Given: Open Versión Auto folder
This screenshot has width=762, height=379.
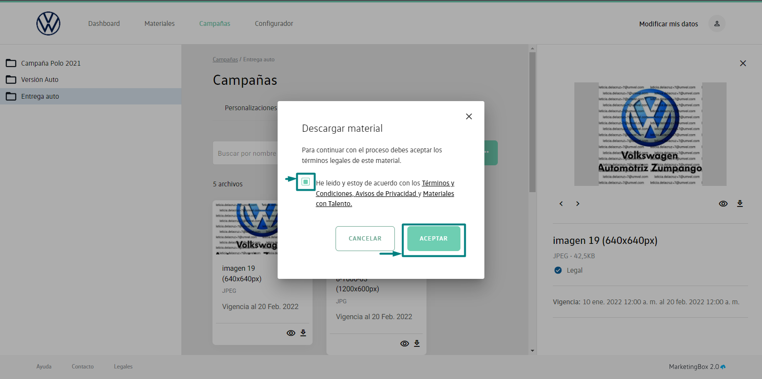Looking at the screenshot, I should [40, 80].
